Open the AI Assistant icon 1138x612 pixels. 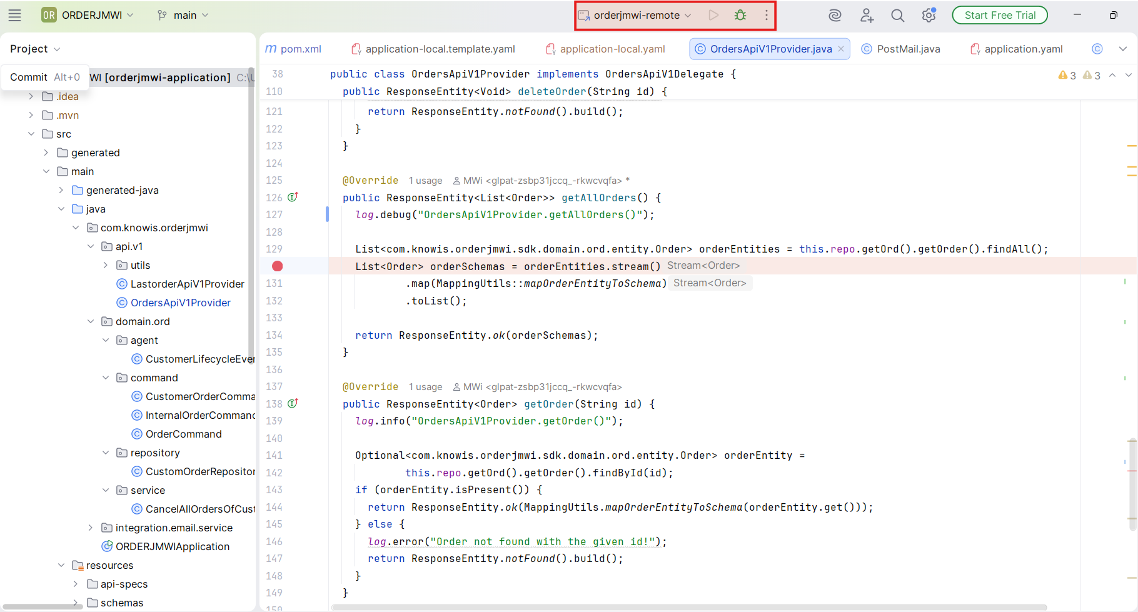pyautogui.click(x=835, y=14)
